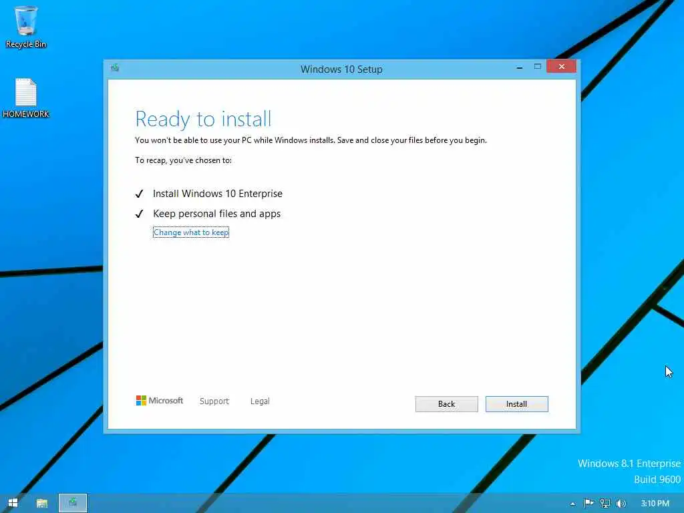The width and height of the screenshot is (684, 513).
Task: Open File Explorer from the taskbar
Action: point(42,503)
